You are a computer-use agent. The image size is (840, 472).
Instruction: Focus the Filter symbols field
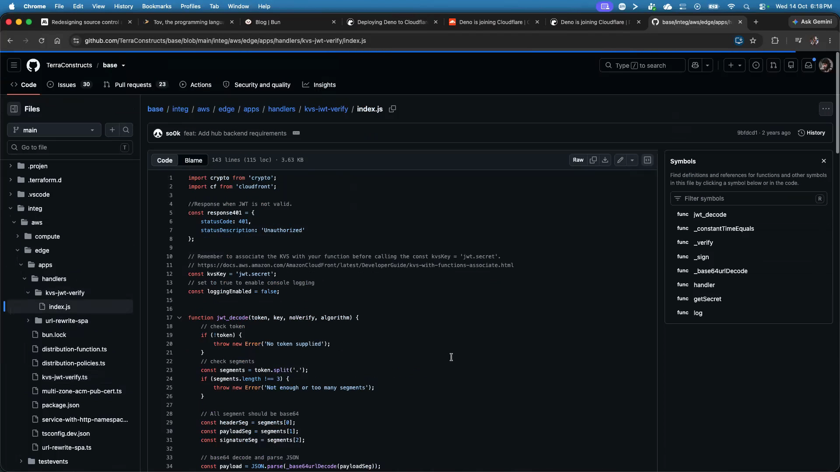click(x=749, y=198)
